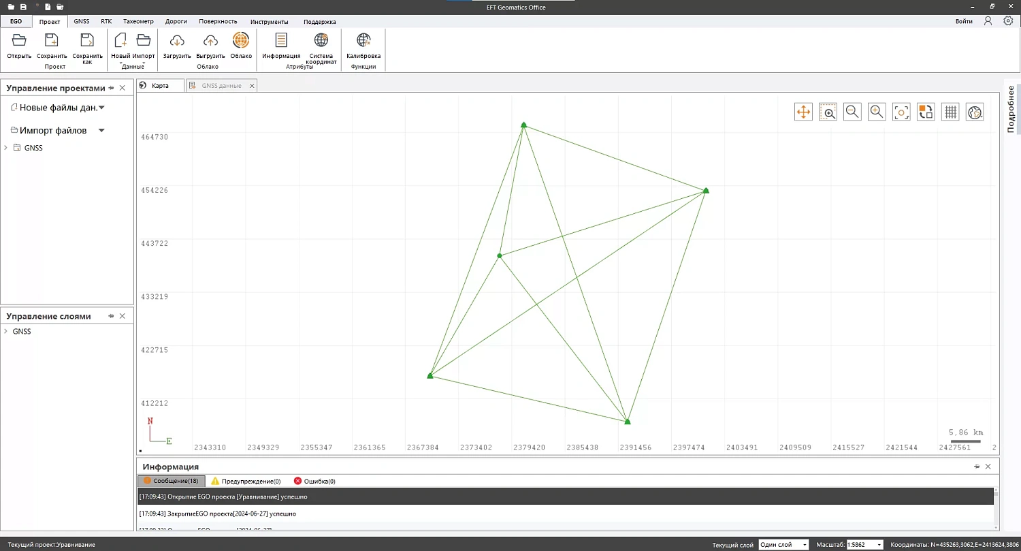1021x551 pixels.
Task: Open the Текущий слой dropdown
Action: [783, 545]
